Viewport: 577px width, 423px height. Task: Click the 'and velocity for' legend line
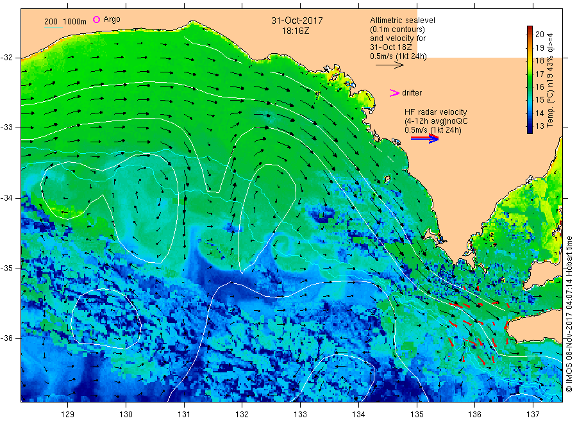pos(397,38)
